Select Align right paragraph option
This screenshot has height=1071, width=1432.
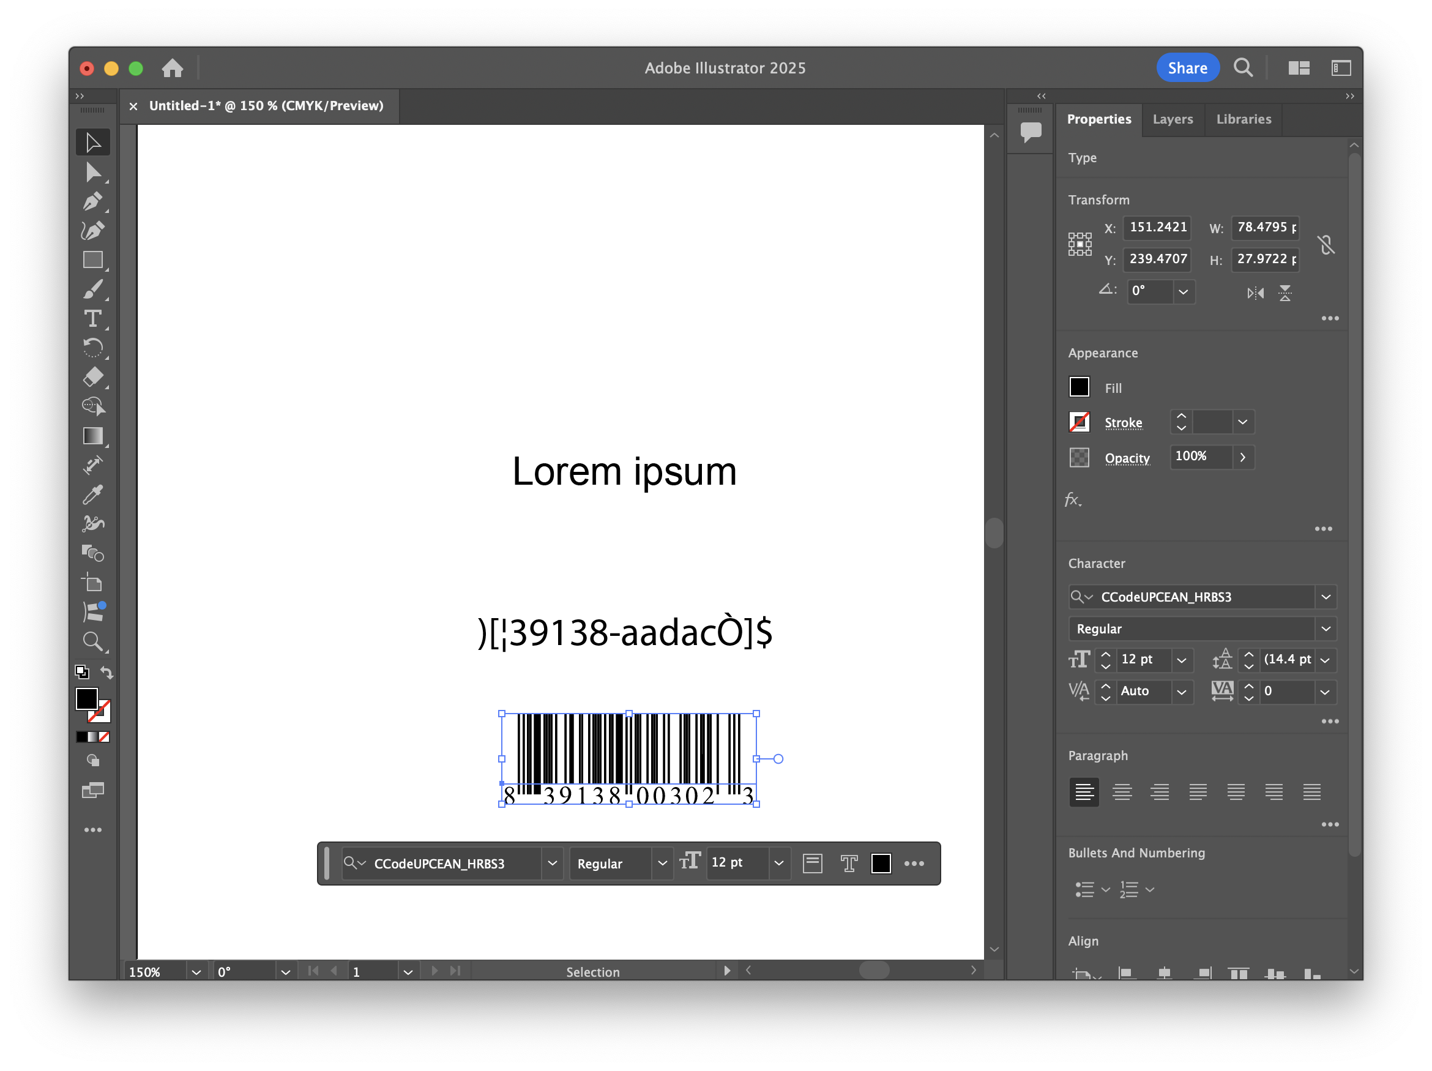tap(1160, 791)
